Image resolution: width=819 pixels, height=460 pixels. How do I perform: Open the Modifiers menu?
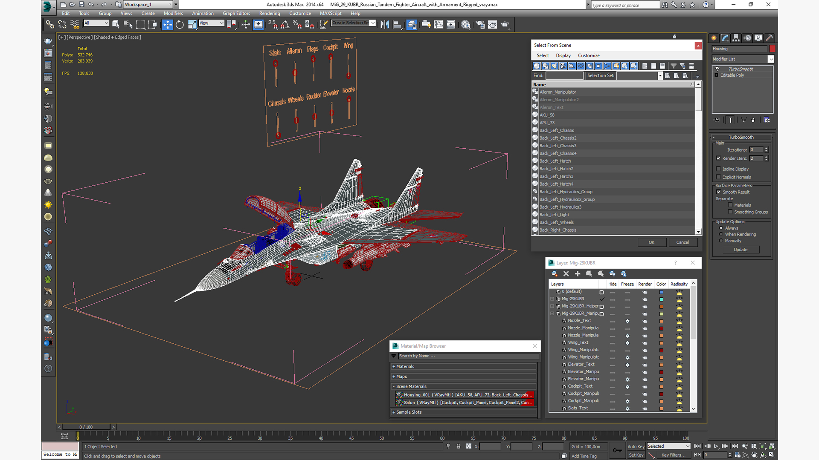pos(173,13)
